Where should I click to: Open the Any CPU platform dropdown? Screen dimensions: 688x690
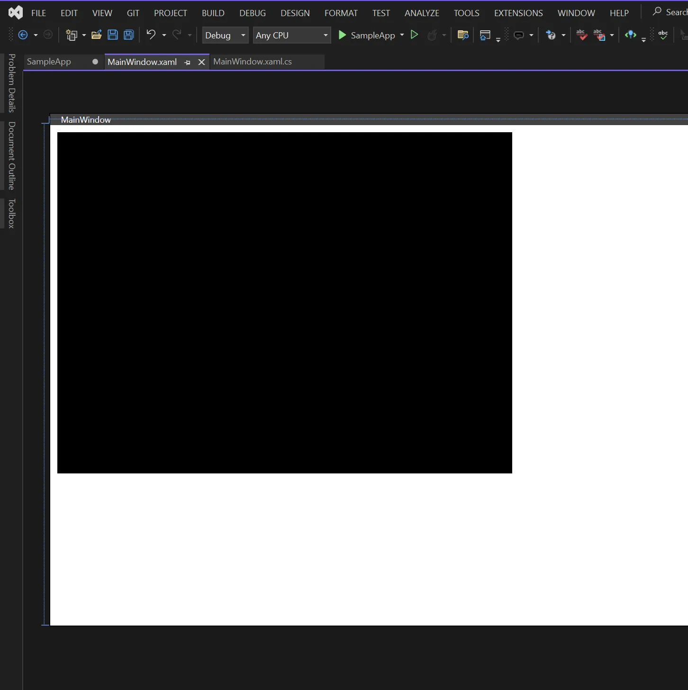(325, 35)
